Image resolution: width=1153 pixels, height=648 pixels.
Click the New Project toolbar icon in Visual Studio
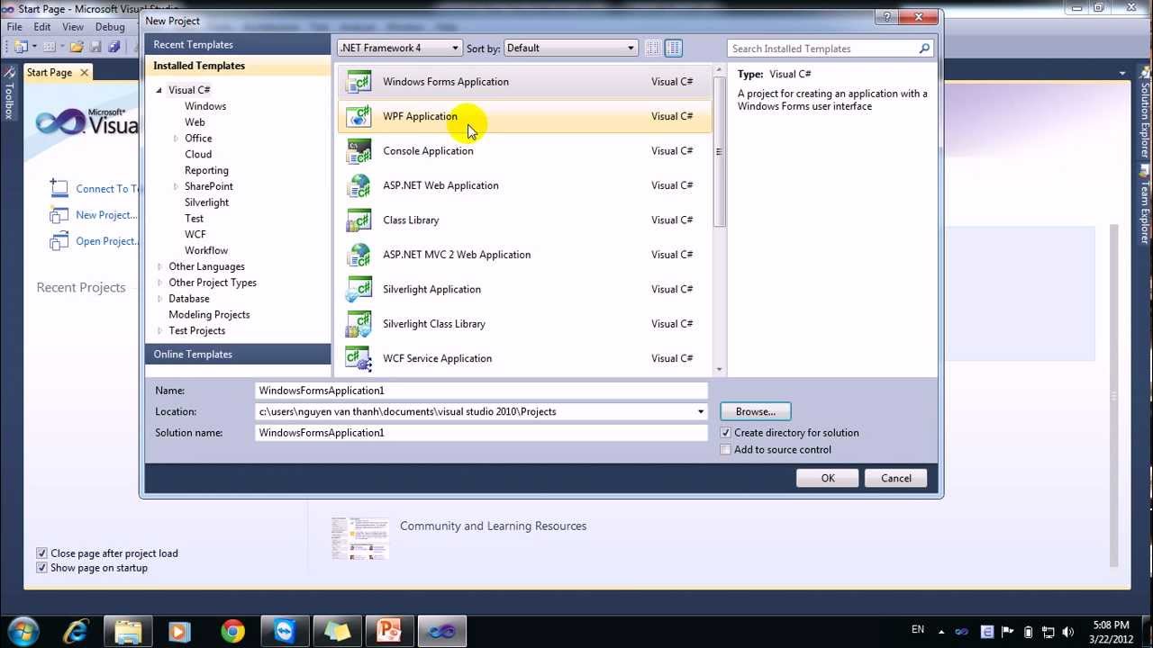pos(20,47)
